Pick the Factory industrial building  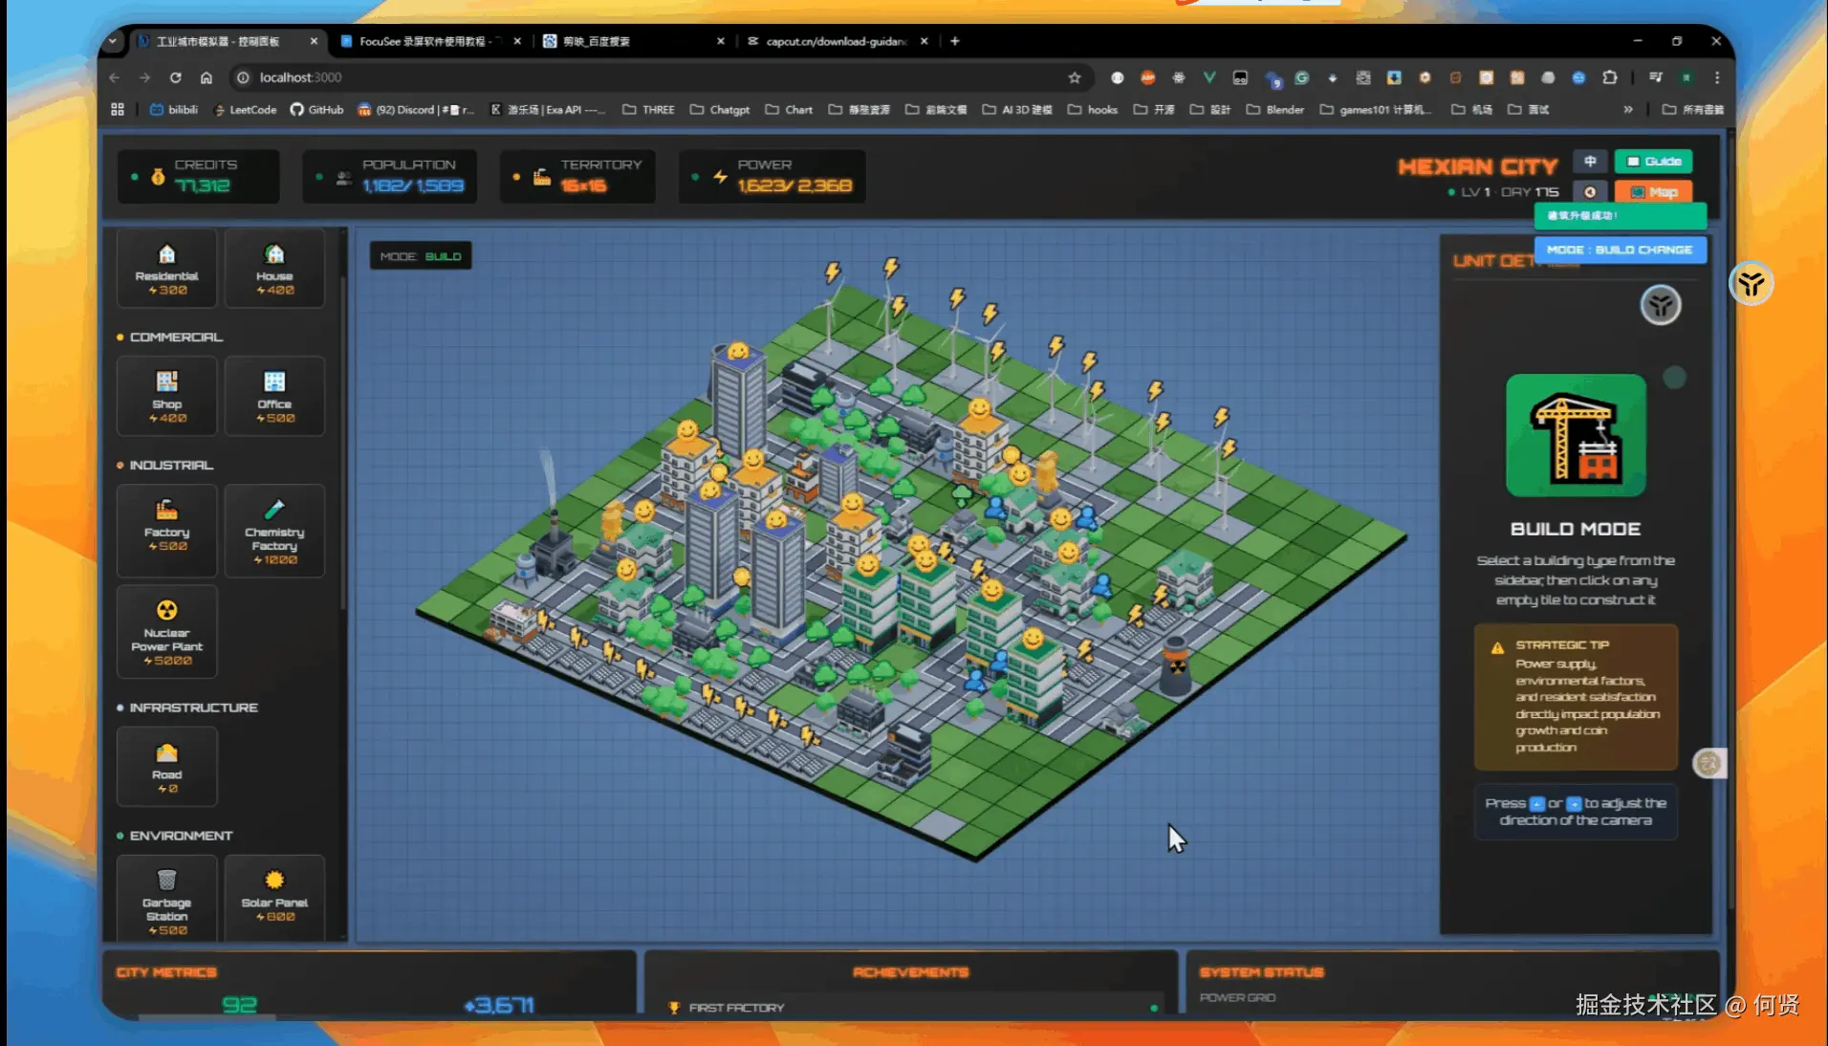click(166, 530)
